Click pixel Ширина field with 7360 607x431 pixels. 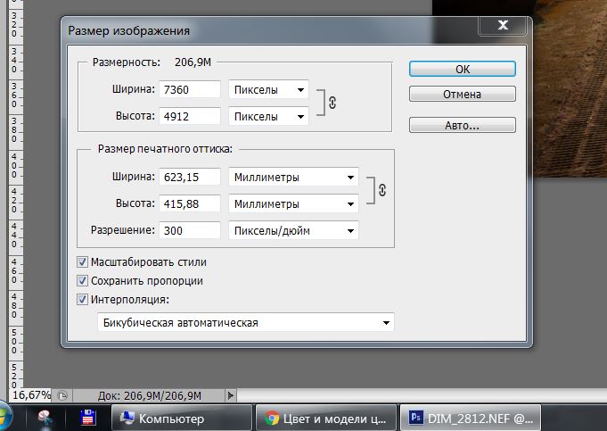coord(190,89)
